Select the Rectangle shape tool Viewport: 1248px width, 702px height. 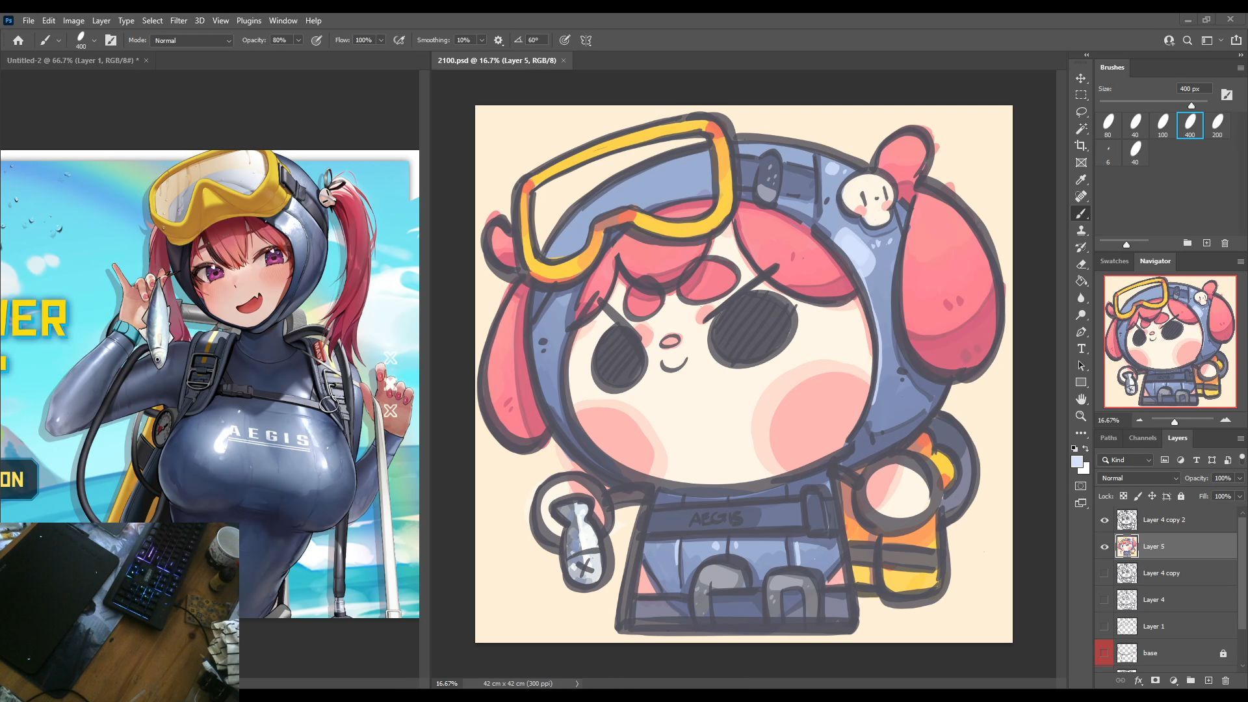pyautogui.click(x=1081, y=382)
